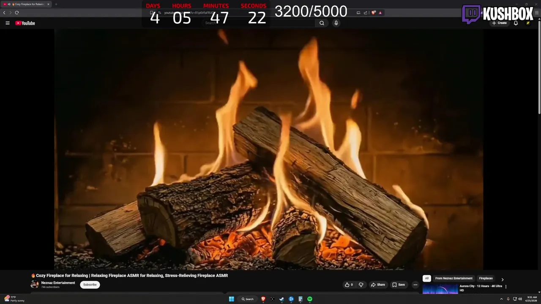Open the more actions three-dot menu
Screen dimensions: 541x304
point(415,285)
